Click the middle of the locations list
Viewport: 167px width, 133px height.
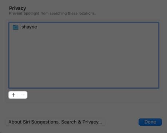(84, 55)
